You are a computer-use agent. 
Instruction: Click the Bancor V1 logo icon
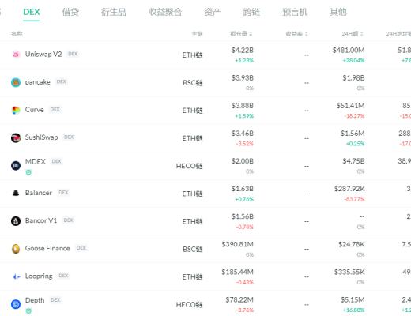tap(16, 221)
